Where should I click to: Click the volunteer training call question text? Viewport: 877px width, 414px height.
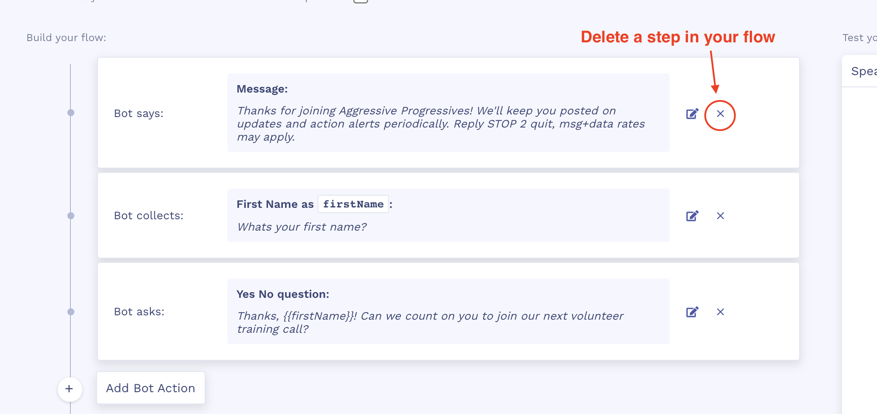[430, 322]
